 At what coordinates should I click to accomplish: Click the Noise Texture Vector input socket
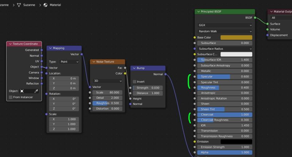[90, 87]
